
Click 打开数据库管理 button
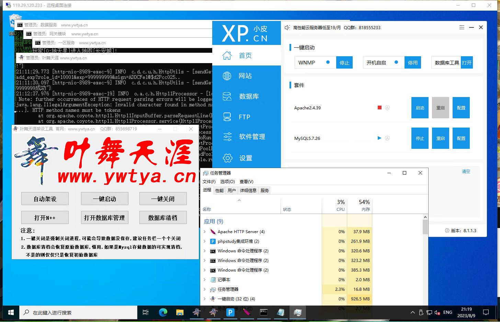click(105, 217)
